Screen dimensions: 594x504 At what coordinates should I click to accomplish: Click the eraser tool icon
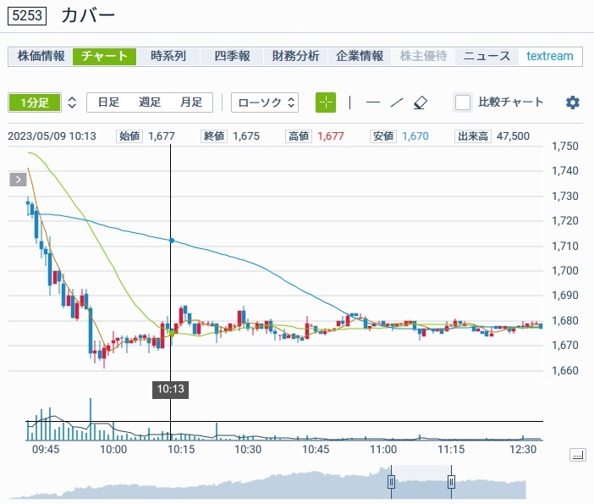[421, 102]
